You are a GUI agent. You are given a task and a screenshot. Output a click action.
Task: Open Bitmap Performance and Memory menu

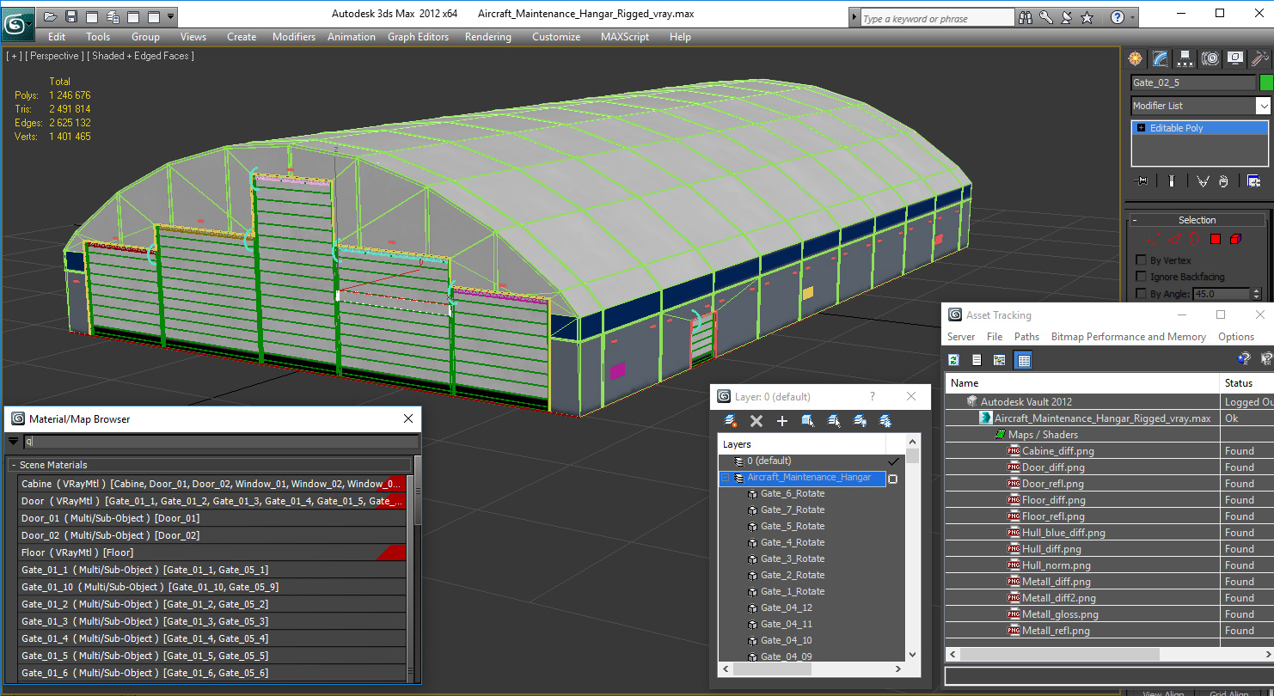coord(1128,337)
